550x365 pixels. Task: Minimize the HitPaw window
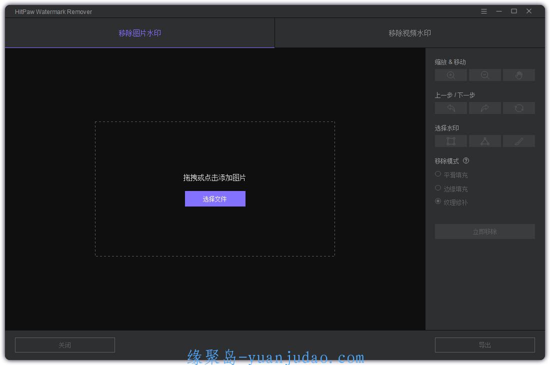coord(499,11)
